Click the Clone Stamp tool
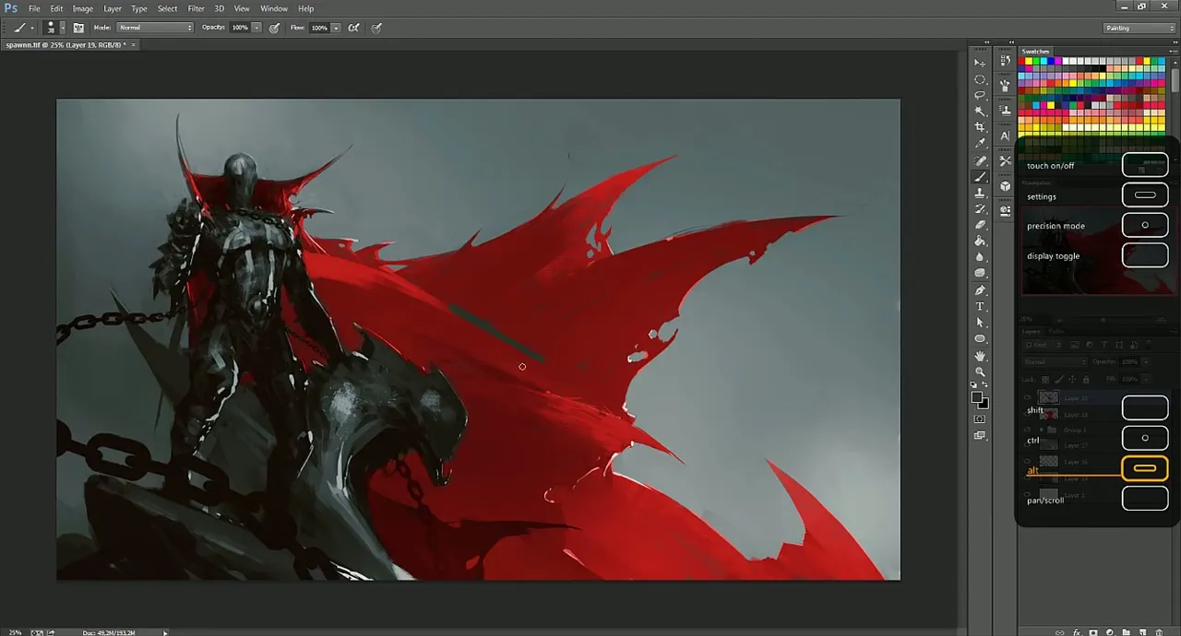 coord(980,193)
